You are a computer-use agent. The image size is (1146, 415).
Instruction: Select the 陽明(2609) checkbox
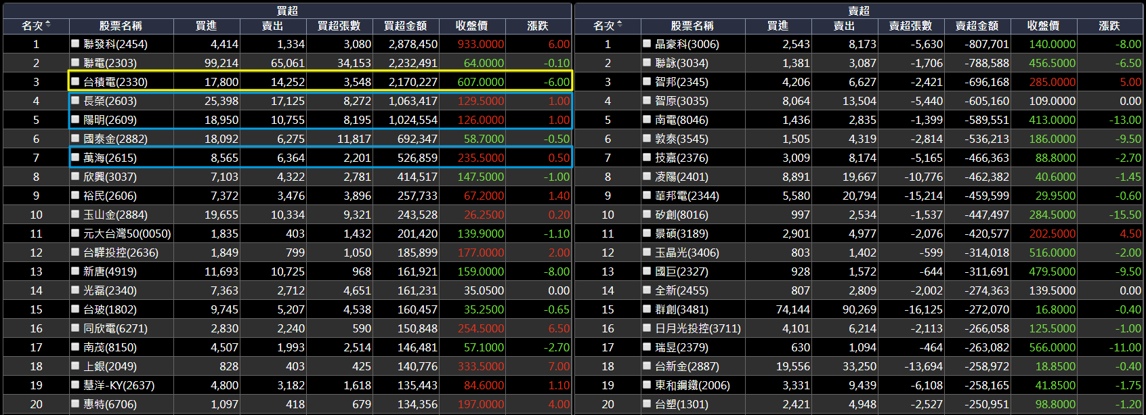75,119
